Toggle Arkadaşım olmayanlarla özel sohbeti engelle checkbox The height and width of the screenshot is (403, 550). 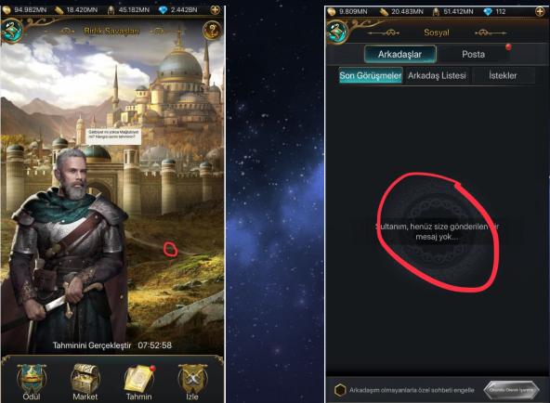340,390
